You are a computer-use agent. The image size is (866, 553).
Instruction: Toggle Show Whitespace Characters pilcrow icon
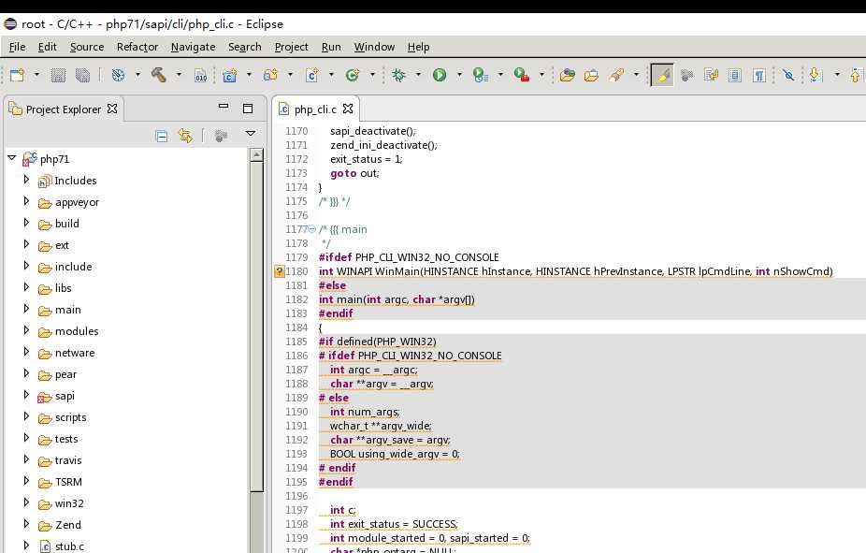(759, 75)
